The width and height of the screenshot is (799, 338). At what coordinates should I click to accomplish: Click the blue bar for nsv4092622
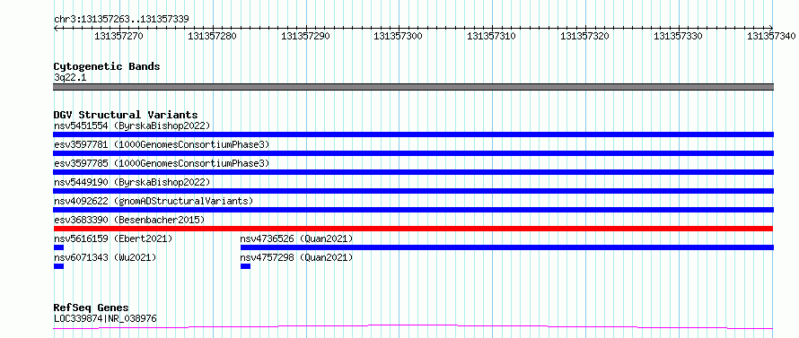413,210
